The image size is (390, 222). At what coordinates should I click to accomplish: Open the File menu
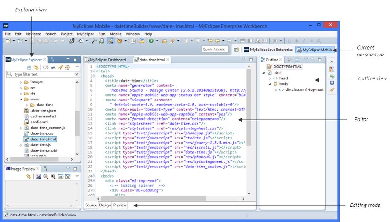(8, 34)
